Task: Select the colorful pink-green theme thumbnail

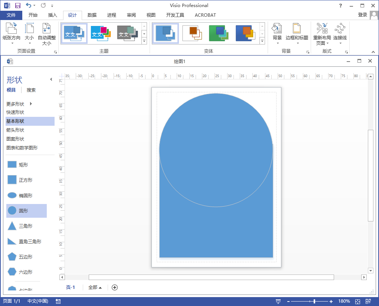Action: tap(101, 33)
